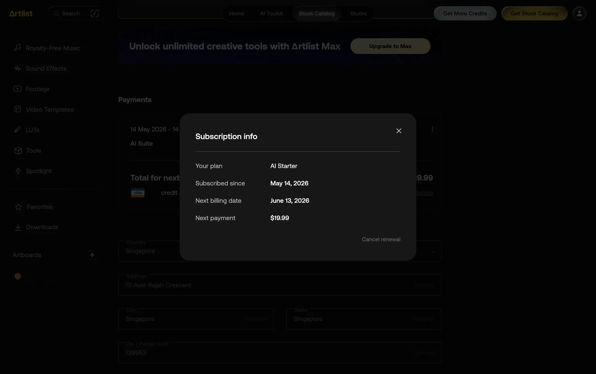Click Upgrade to Max button
596x374 pixels.
390,46
